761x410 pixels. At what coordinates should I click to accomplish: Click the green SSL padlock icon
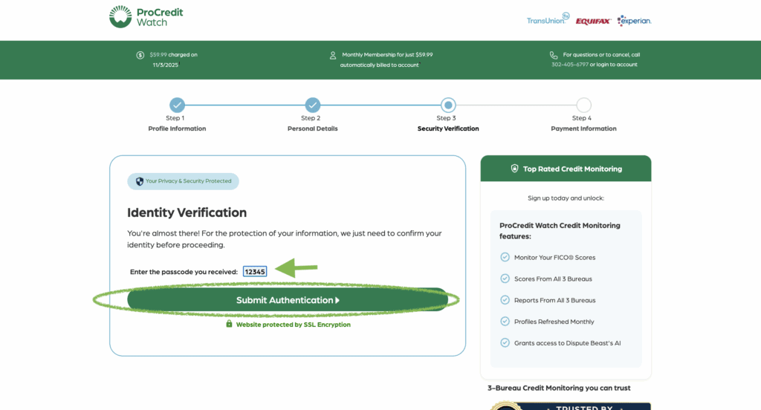[229, 324]
